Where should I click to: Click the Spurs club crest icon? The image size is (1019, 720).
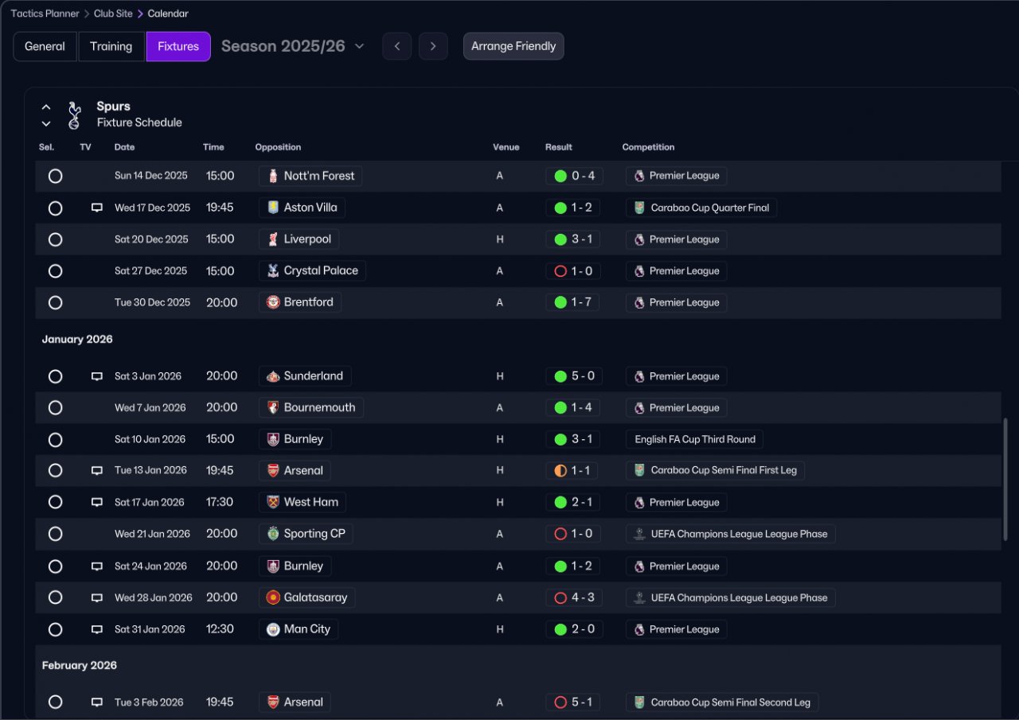pyautogui.click(x=74, y=115)
